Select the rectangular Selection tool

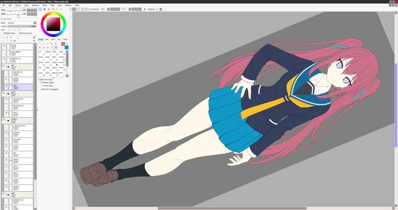click(40, 44)
